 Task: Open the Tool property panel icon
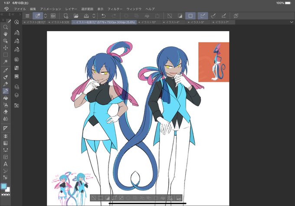coord(16,41)
